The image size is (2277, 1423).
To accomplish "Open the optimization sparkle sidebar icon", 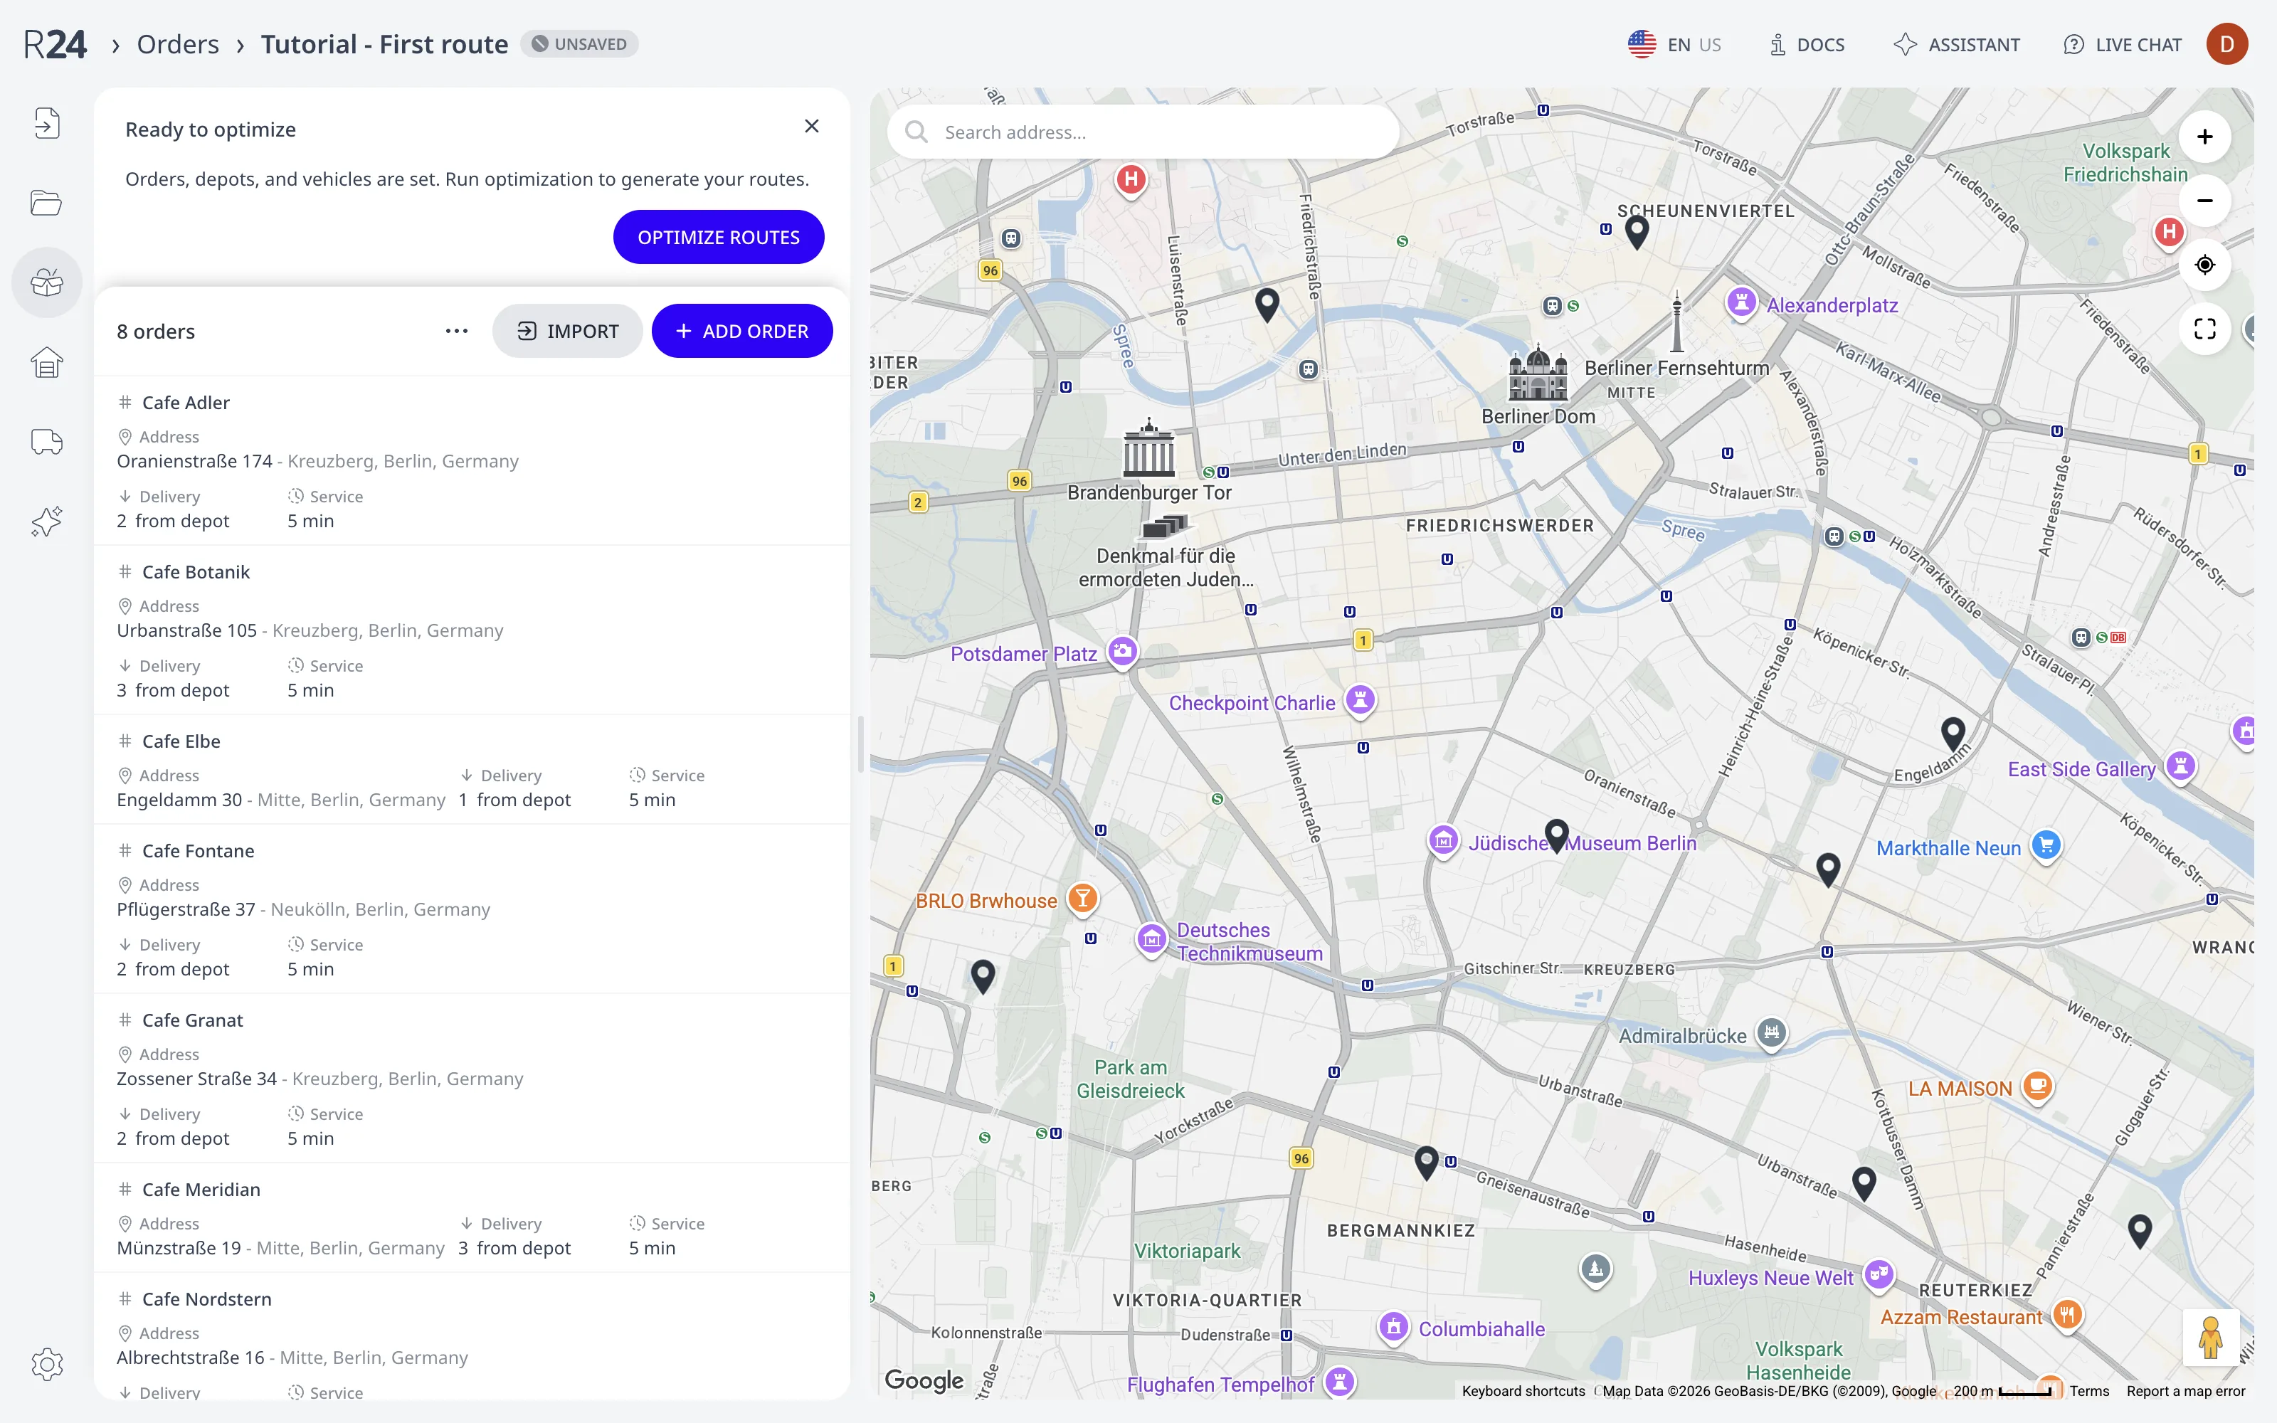I will tap(46, 522).
